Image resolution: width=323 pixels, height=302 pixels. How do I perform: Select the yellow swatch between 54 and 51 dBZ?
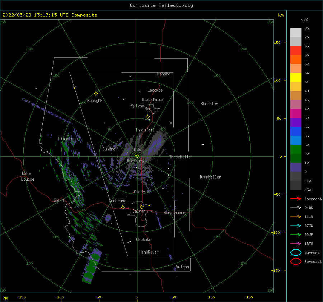[x=296, y=78]
